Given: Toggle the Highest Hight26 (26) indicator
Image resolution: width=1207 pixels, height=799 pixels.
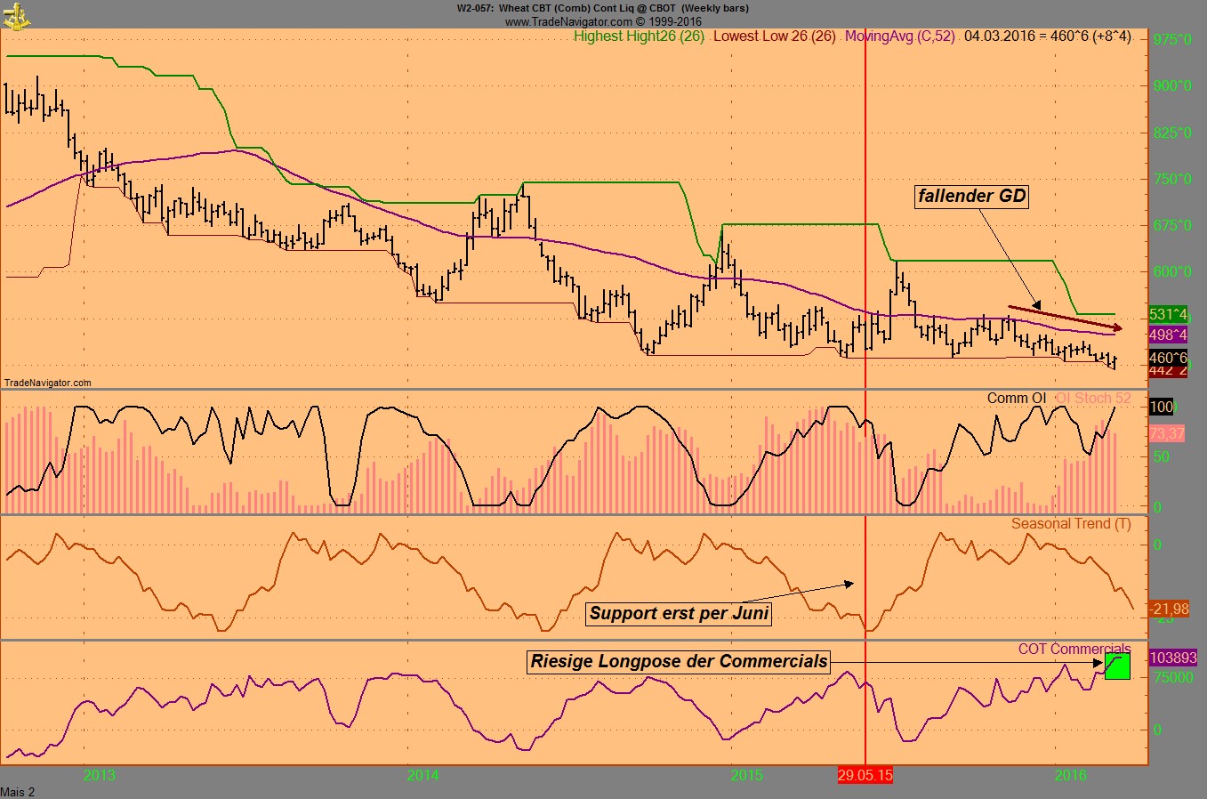Looking at the screenshot, I should pos(637,36).
